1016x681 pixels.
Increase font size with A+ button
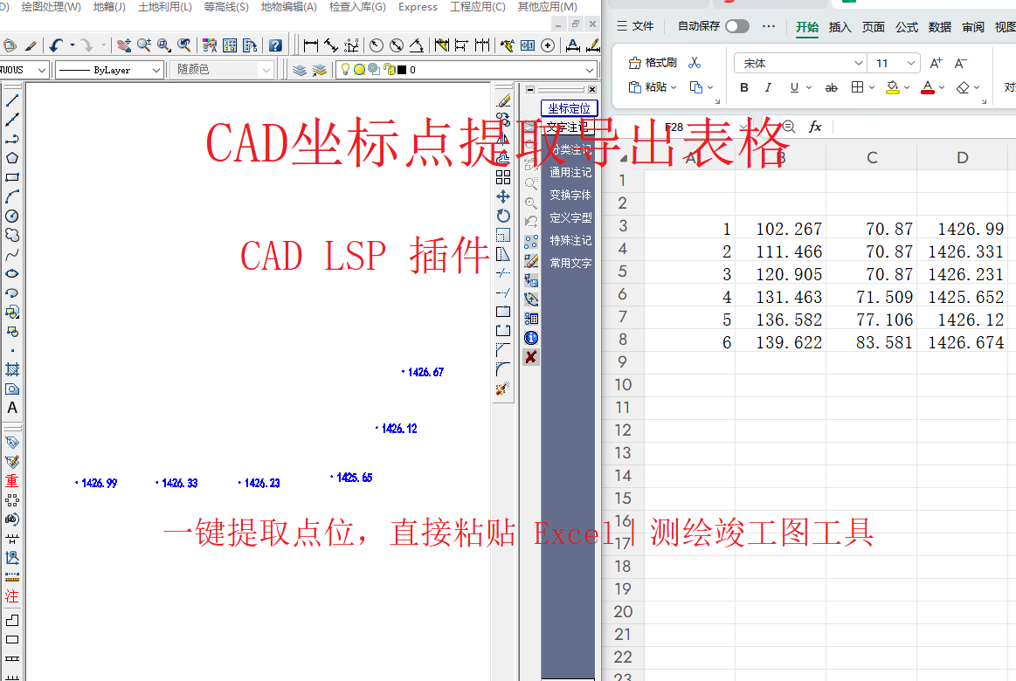tap(936, 63)
